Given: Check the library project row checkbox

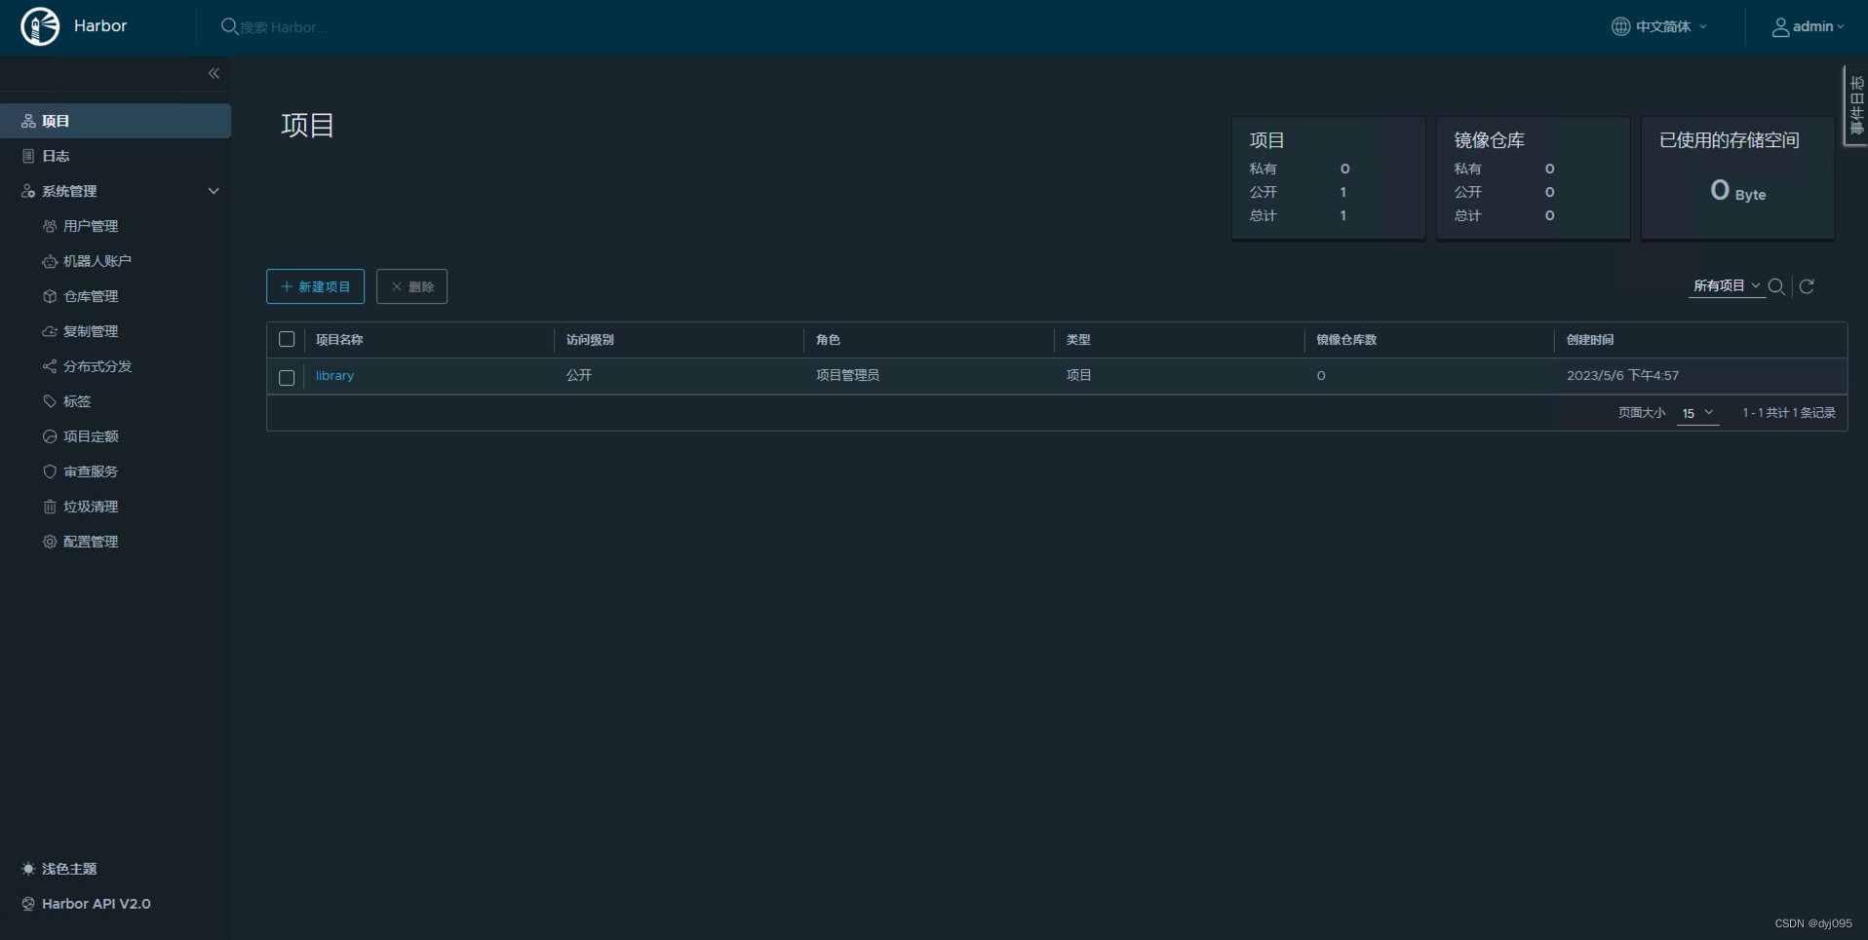Looking at the screenshot, I should 287,377.
